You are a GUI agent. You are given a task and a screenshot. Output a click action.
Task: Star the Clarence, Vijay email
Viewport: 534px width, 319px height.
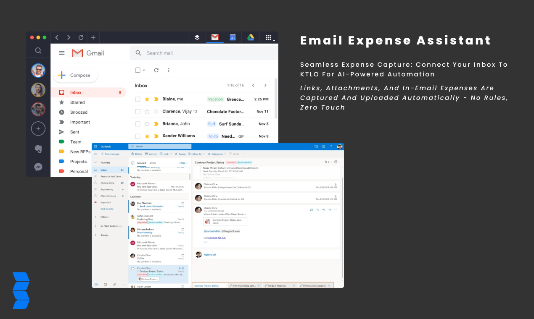tap(147, 112)
